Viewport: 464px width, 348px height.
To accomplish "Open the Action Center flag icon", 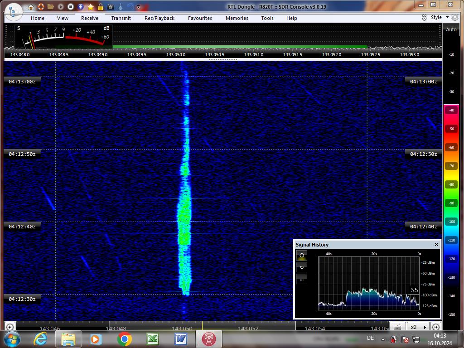I will 405,339.
